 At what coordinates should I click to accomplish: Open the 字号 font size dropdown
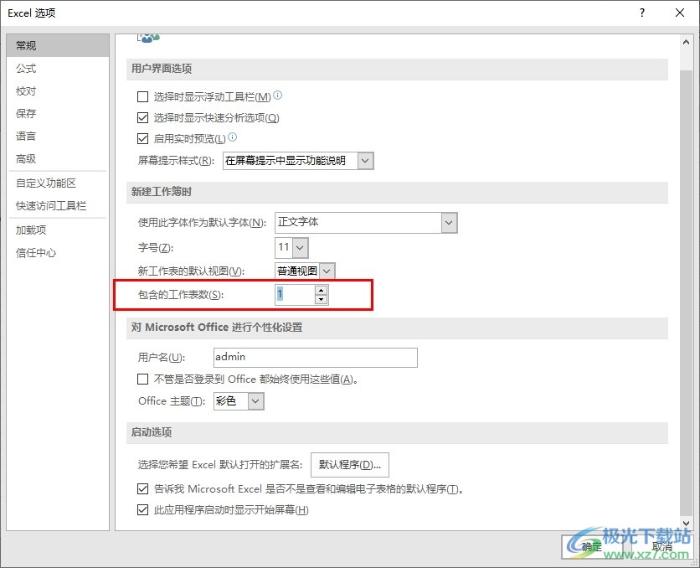tap(301, 247)
